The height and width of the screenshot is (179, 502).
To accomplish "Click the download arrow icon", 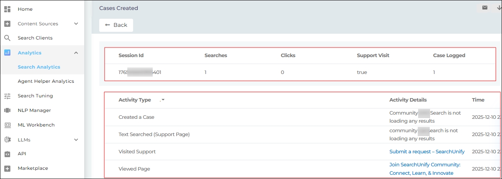I will pyautogui.click(x=499, y=8).
